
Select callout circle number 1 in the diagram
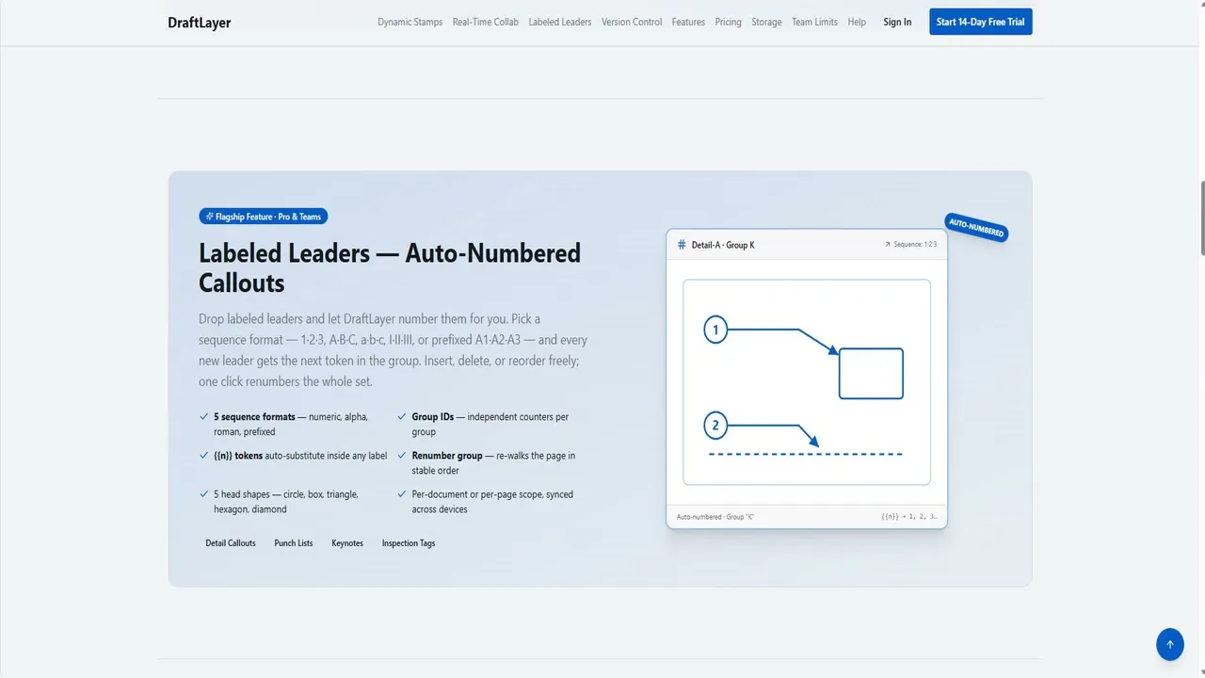click(715, 330)
